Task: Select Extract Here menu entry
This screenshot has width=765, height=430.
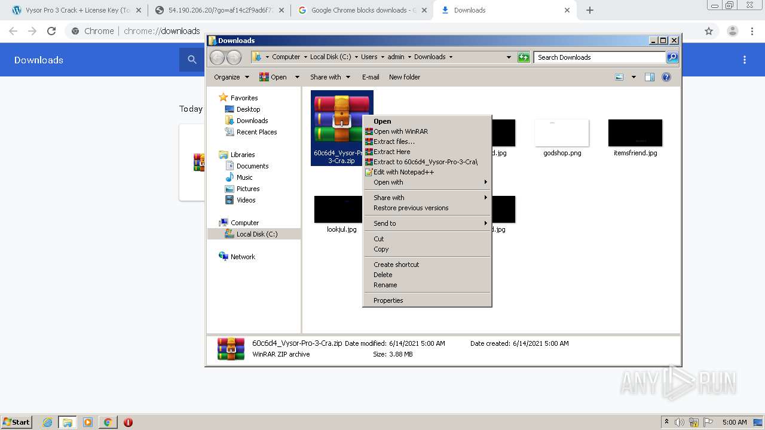Action: pyautogui.click(x=427, y=152)
